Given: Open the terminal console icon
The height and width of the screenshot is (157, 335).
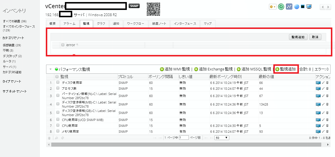Looking at the screenshot, I should 302,7.
